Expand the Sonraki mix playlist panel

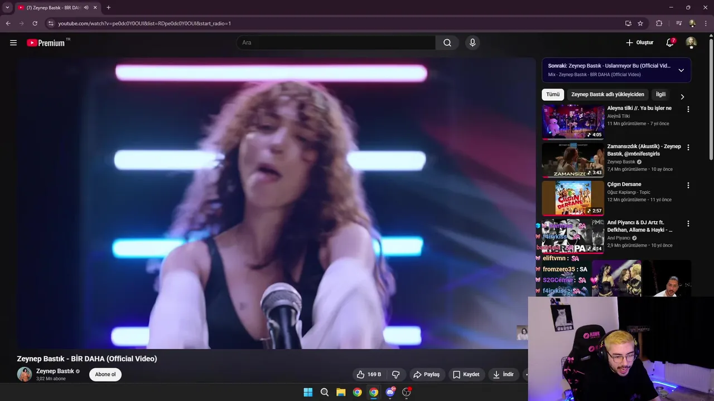pos(681,70)
